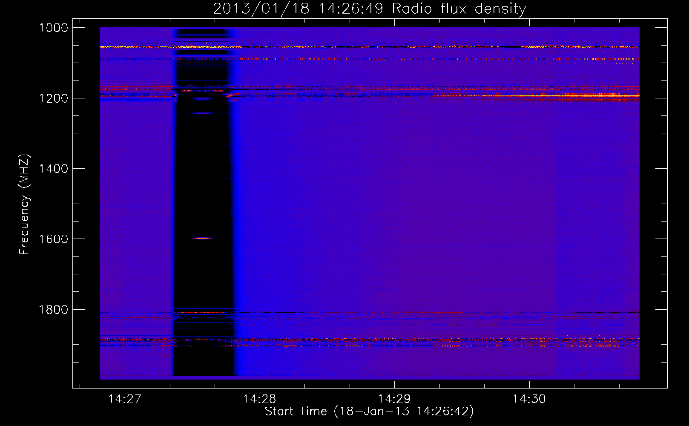
Task: Select the 1800 frequency axis label
Action: [x=53, y=310]
